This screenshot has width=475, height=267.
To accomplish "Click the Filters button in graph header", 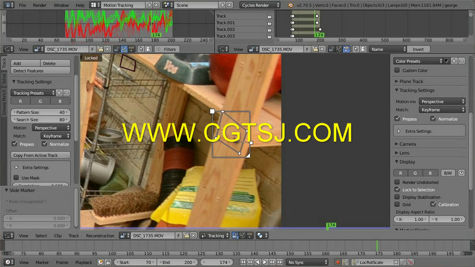I will (167, 49).
